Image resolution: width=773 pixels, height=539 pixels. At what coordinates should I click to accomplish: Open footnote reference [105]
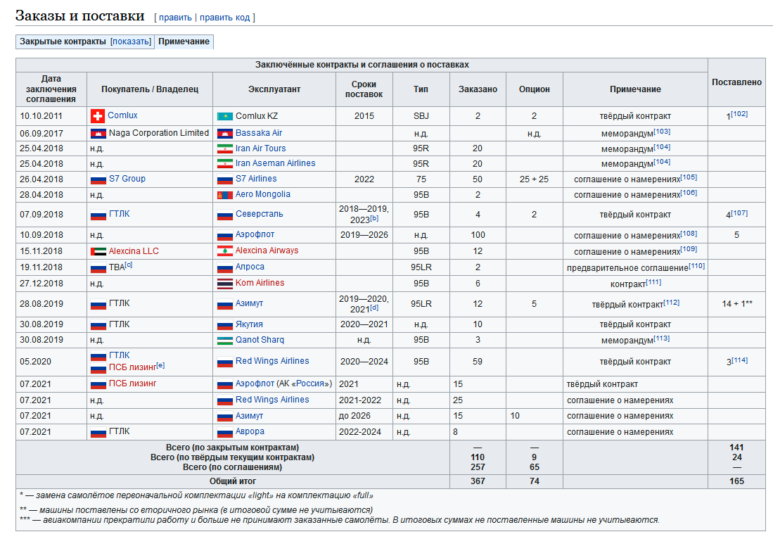[689, 177]
